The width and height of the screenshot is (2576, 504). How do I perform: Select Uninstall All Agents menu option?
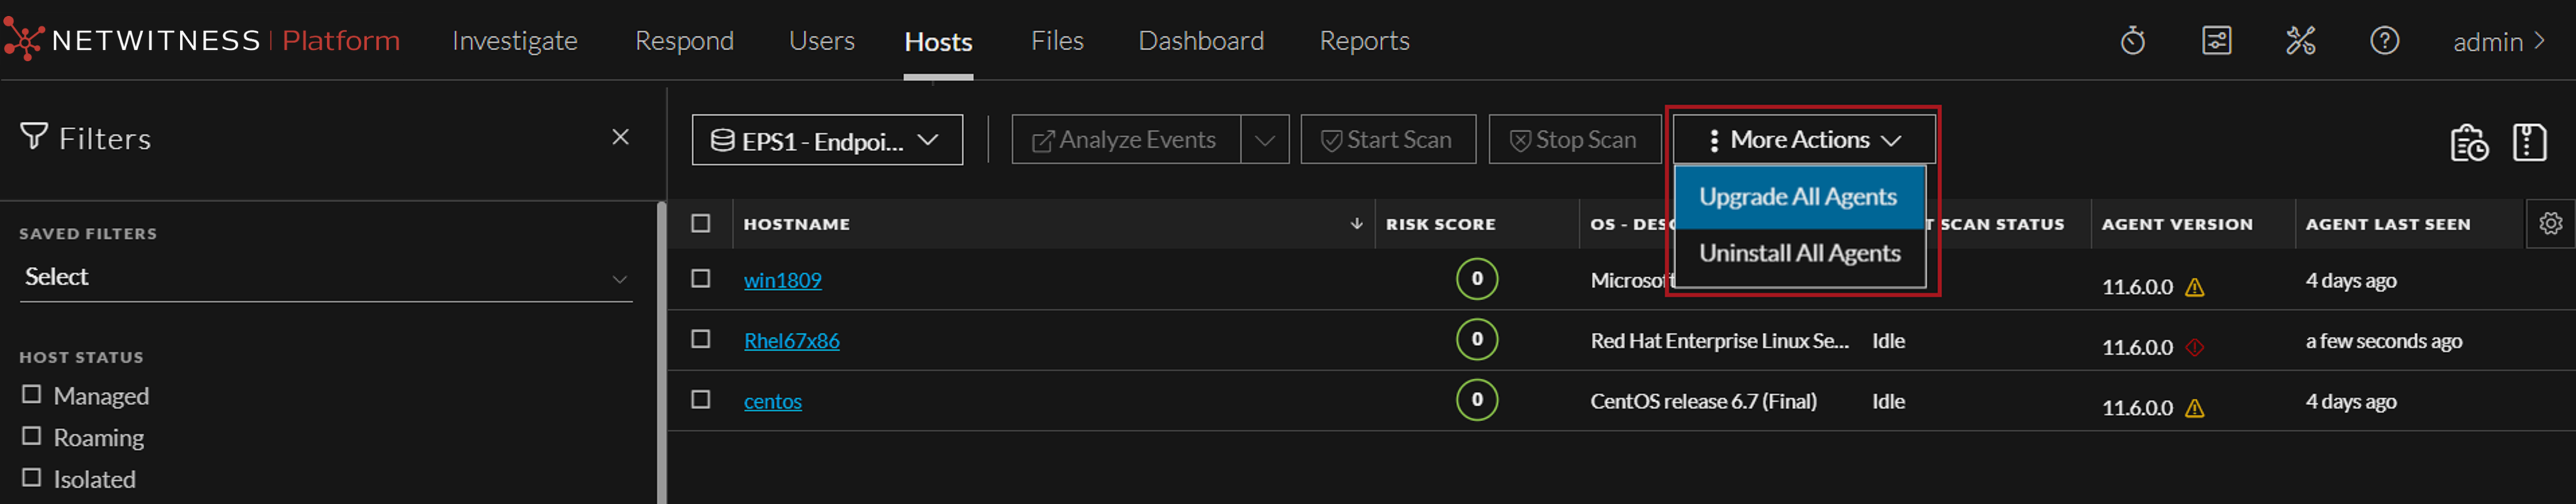[x=1799, y=254]
